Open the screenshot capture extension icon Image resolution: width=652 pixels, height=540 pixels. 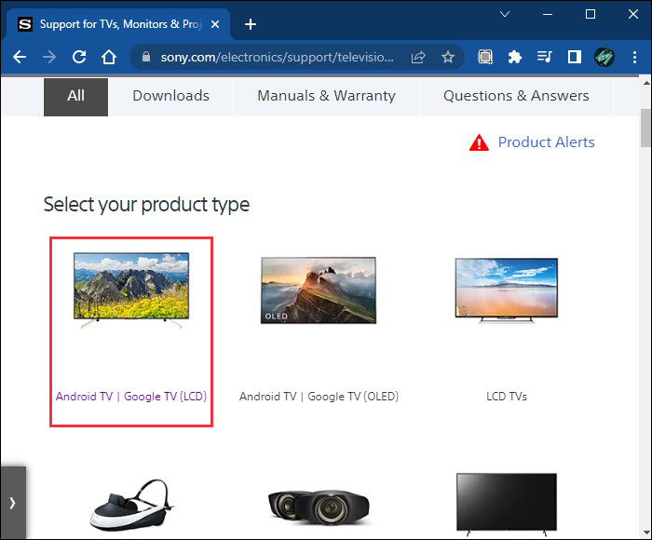pyautogui.click(x=485, y=57)
